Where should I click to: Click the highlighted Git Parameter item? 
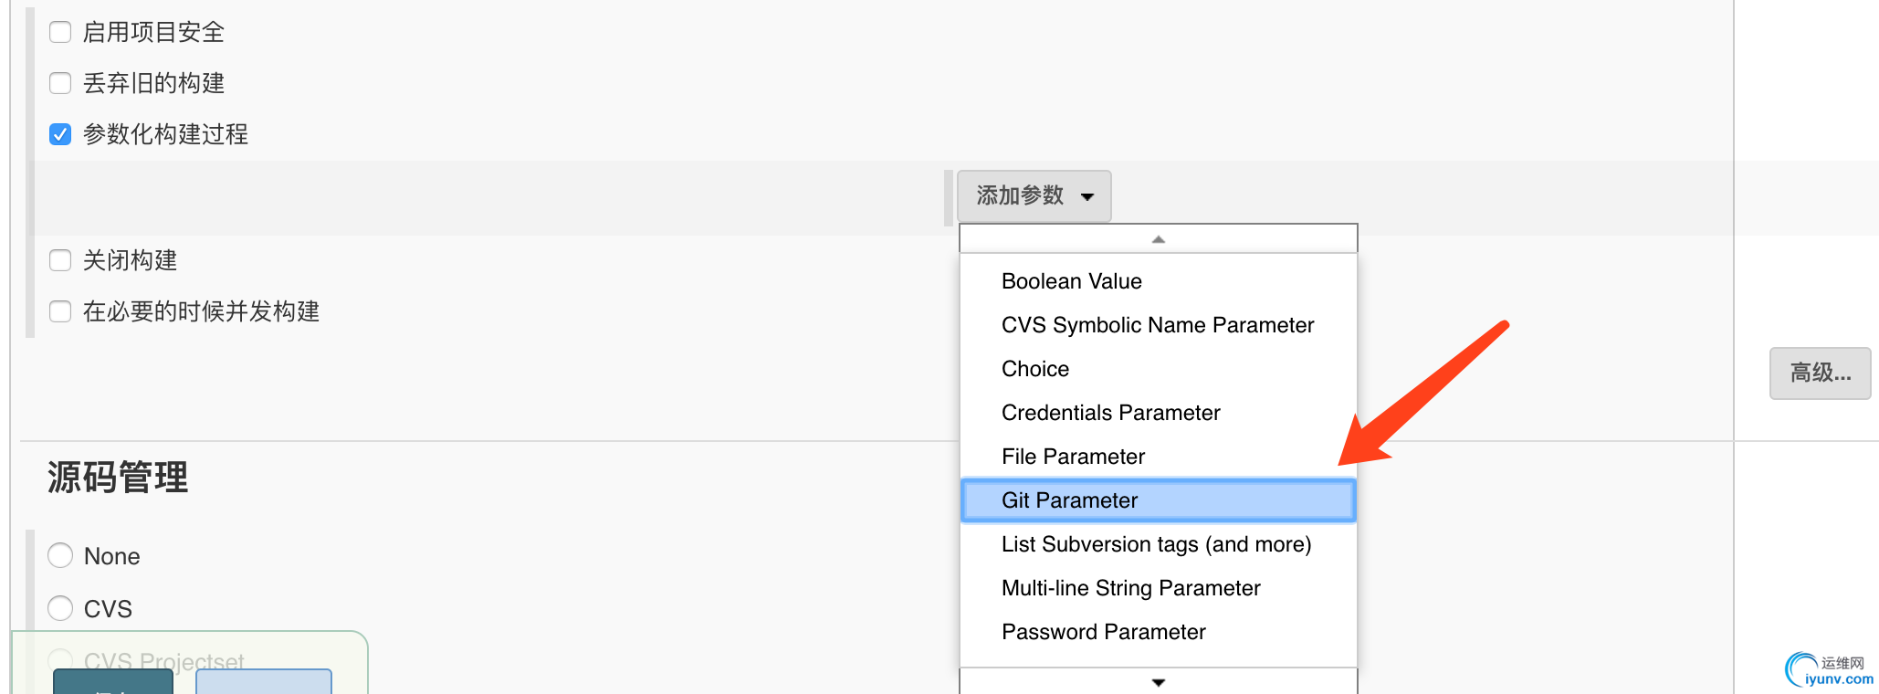1069,500
